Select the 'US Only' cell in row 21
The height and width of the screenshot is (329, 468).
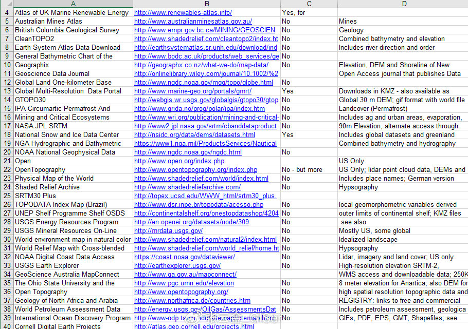(x=403, y=161)
